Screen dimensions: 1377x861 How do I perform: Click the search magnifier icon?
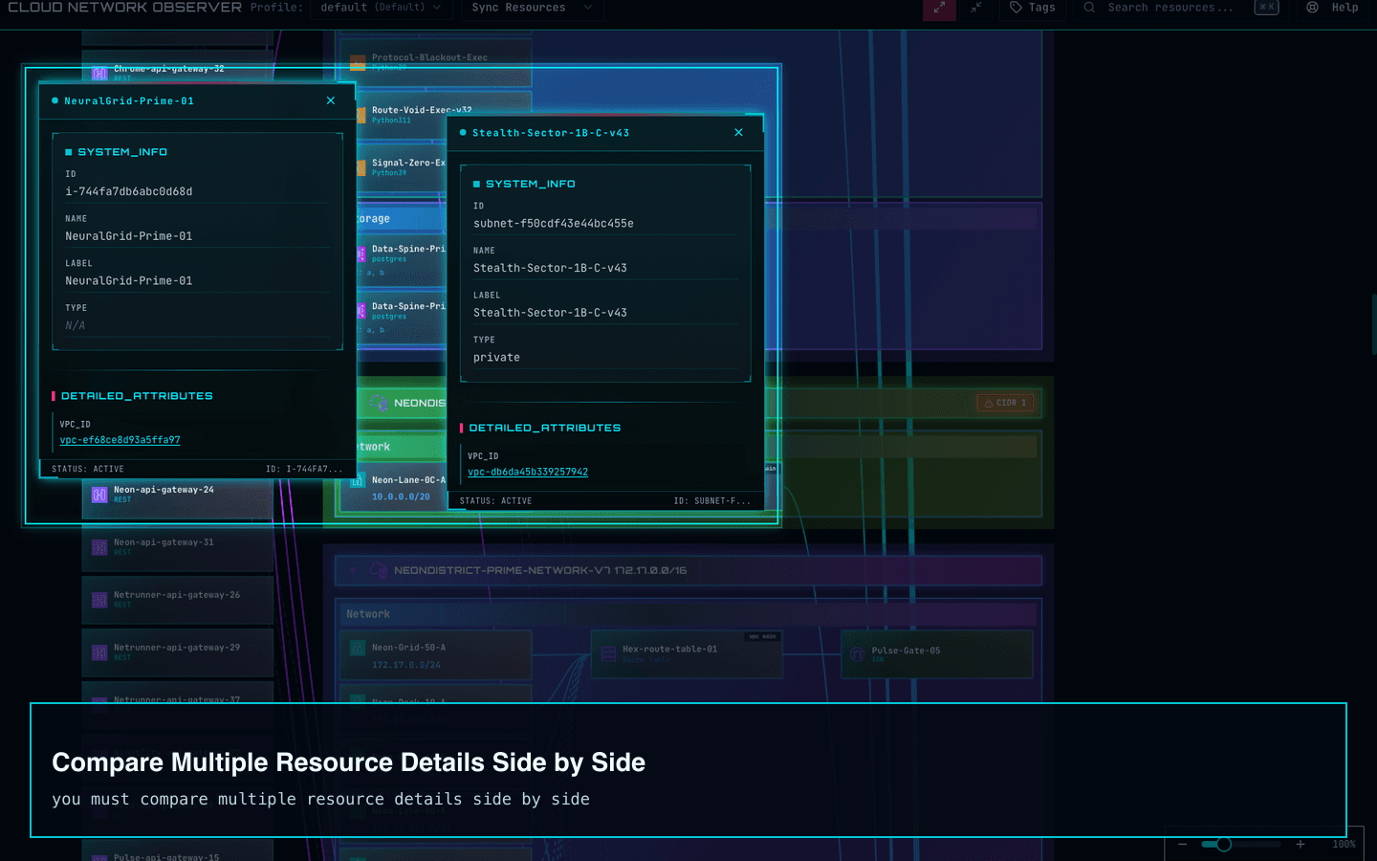click(x=1088, y=9)
